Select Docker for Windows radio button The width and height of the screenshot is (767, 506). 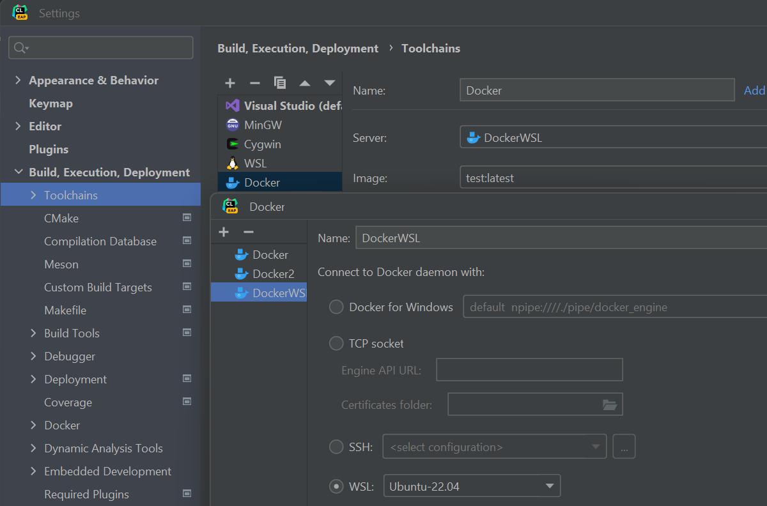click(336, 307)
